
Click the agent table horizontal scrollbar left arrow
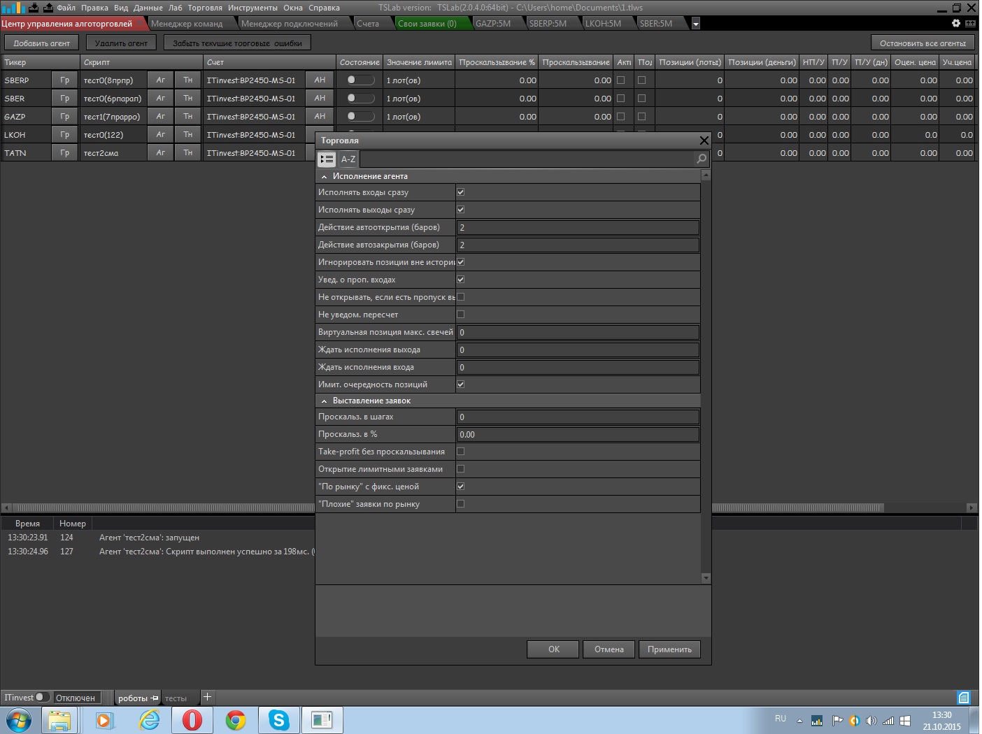pyautogui.click(x=6, y=508)
